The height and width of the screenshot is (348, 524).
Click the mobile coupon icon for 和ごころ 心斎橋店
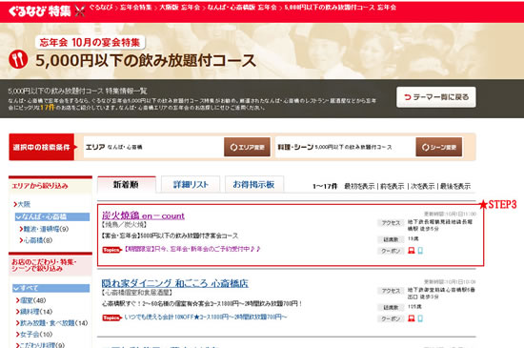point(420,318)
